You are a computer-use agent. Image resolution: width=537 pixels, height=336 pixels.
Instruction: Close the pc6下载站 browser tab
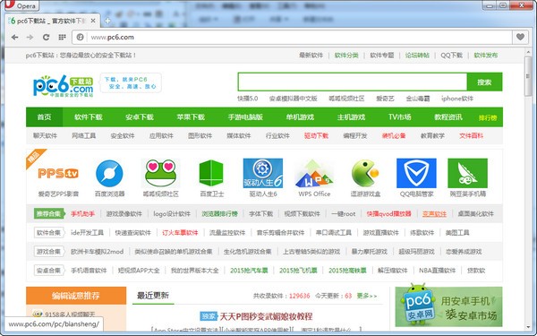click(x=93, y=21)
